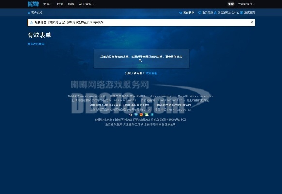Screen dimensions: 282x194
Task: Open the security center link with lock icon
Action: pos(227,13)
